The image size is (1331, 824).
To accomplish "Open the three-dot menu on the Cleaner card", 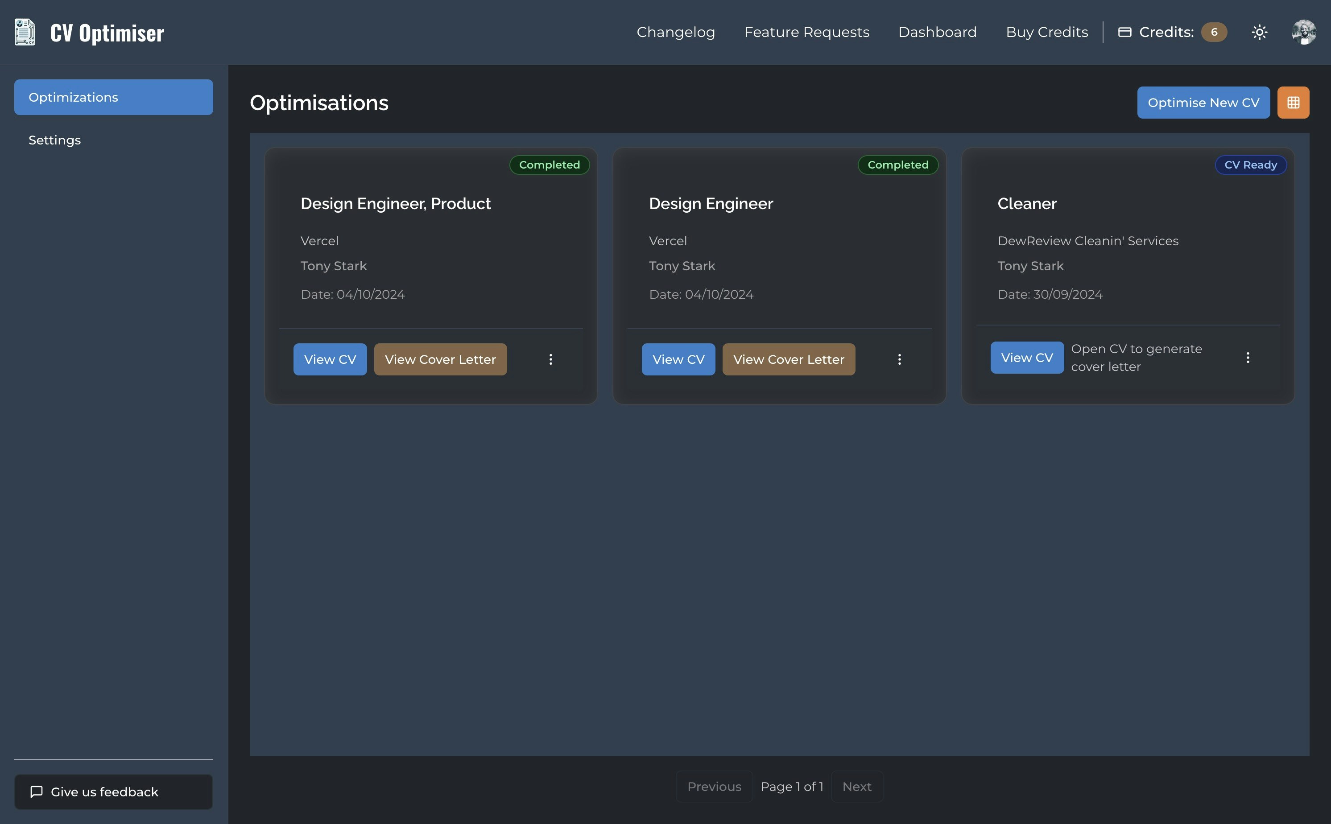I will pos(1248,358).
